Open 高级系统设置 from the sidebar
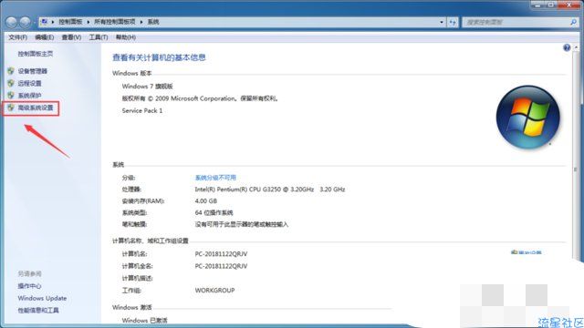Screen dimensions: 584x328 point(36,108)
